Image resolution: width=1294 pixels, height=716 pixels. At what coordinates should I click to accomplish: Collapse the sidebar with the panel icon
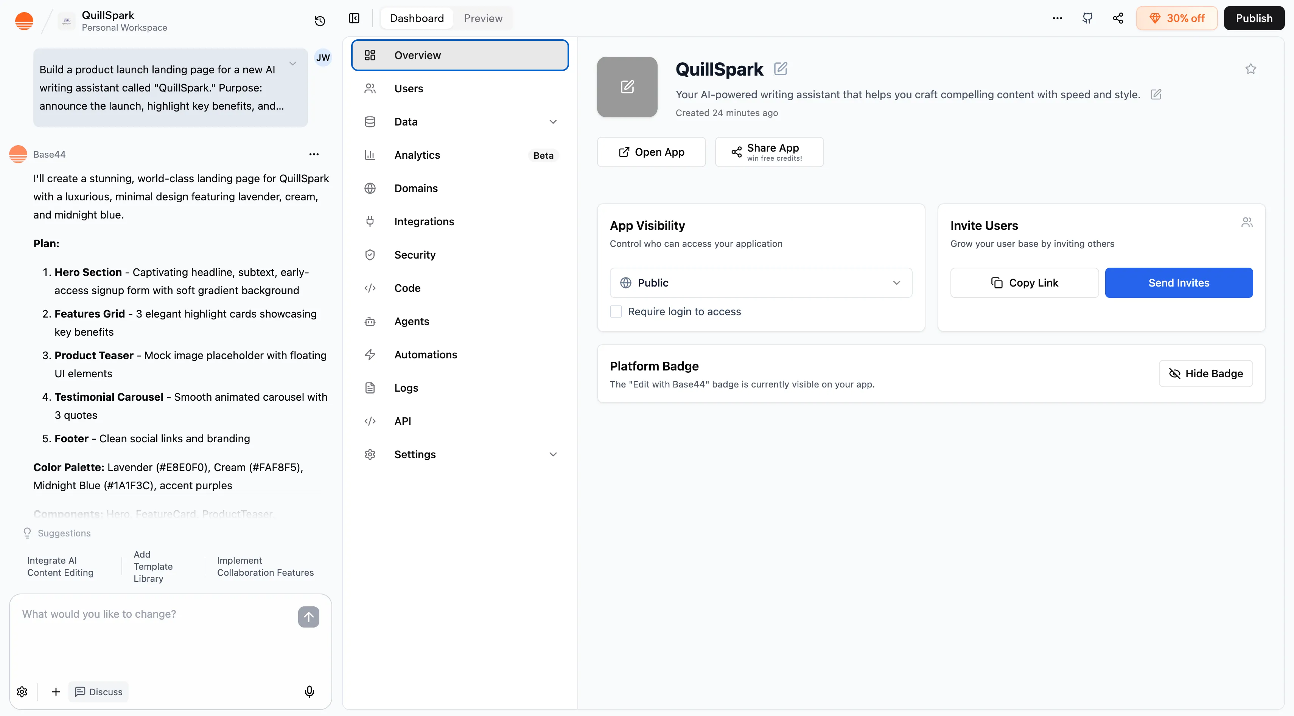click(x=354, y=19)
